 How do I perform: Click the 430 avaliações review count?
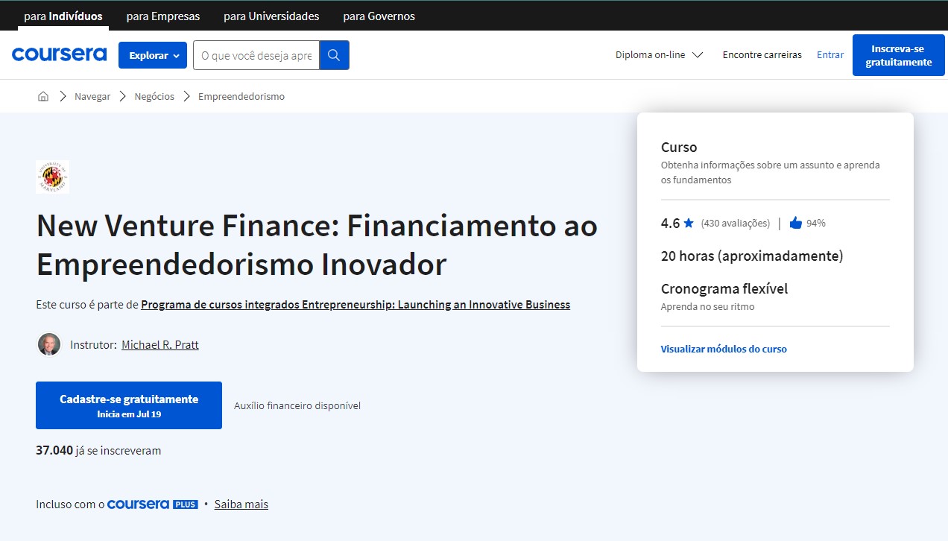[x=736, y=223]
